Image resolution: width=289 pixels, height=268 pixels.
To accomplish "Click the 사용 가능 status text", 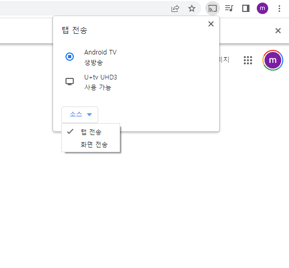I will (x=98, y=87).
